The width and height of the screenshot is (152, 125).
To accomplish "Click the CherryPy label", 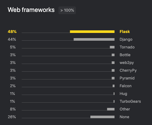I will 128,70.
